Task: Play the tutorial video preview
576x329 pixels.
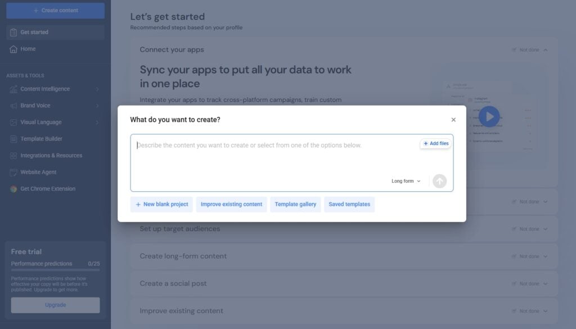Action: (x=489, y=116)
